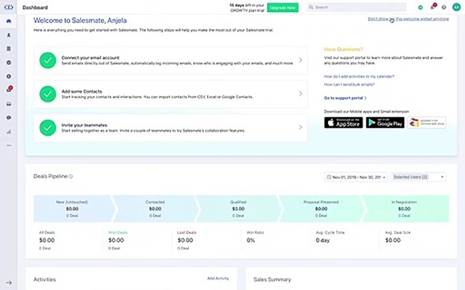Open Reports from the sidebar bar-chart icon

click(x=8, y=132)
